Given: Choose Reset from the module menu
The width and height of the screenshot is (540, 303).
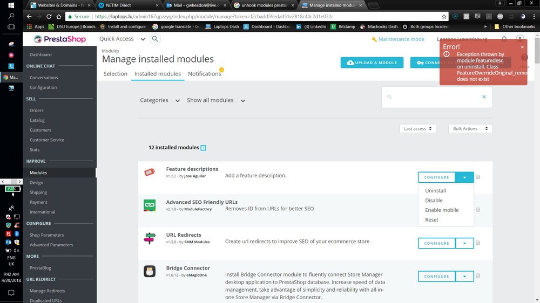Looking at the screenshot, I should coord(431,220).
